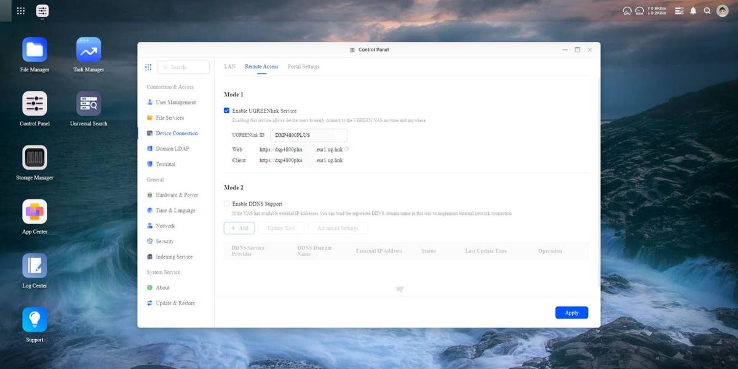Enable the DDNS Support checkbox
This screenshot has height=369, width=738.
tap(227, 204)
